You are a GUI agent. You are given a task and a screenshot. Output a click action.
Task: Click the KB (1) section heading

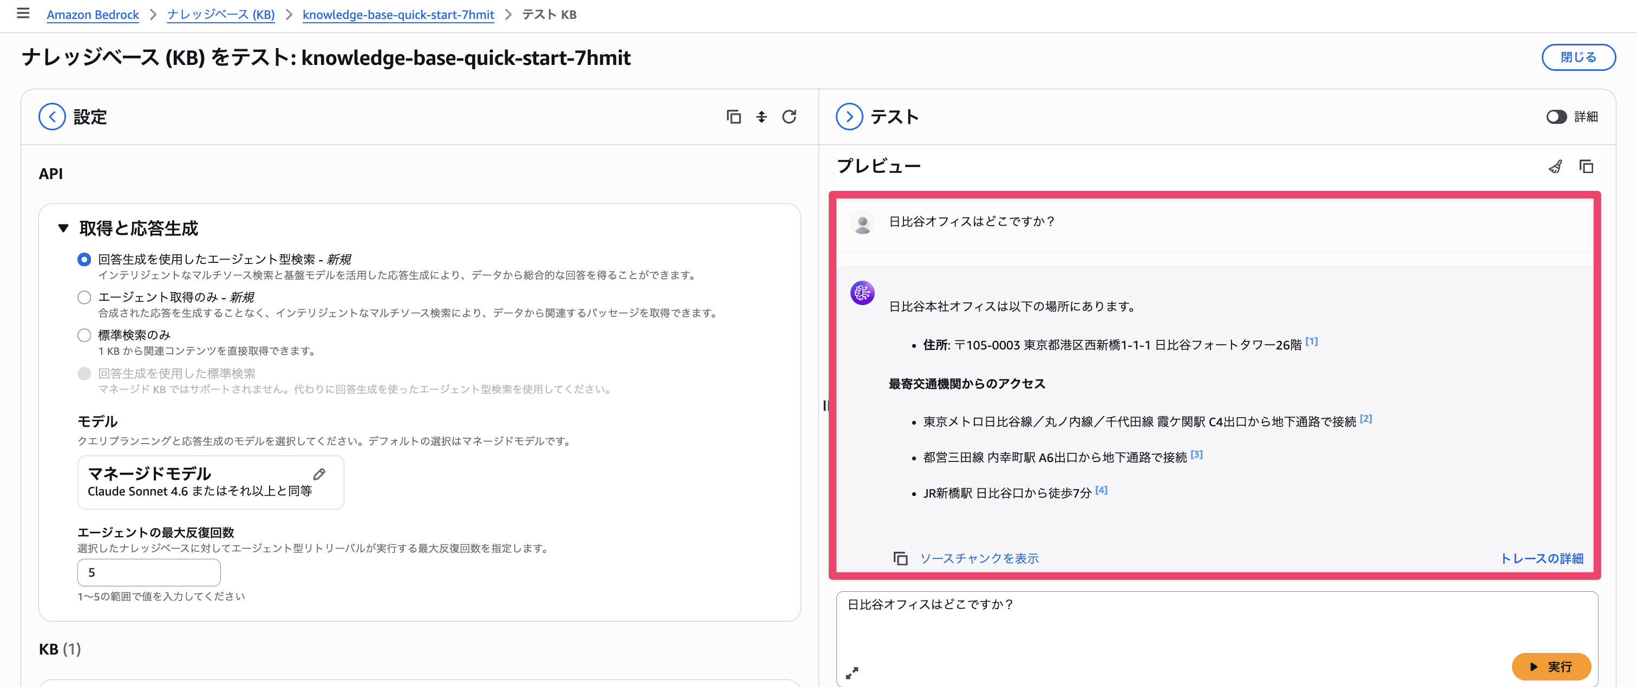coord(60,650)
